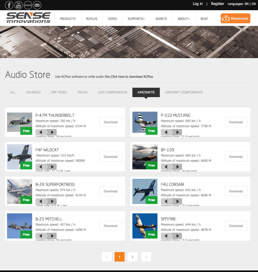Play next sound for F4U Corsair
Screen dimensions: 258x272
tap(177, 201)
